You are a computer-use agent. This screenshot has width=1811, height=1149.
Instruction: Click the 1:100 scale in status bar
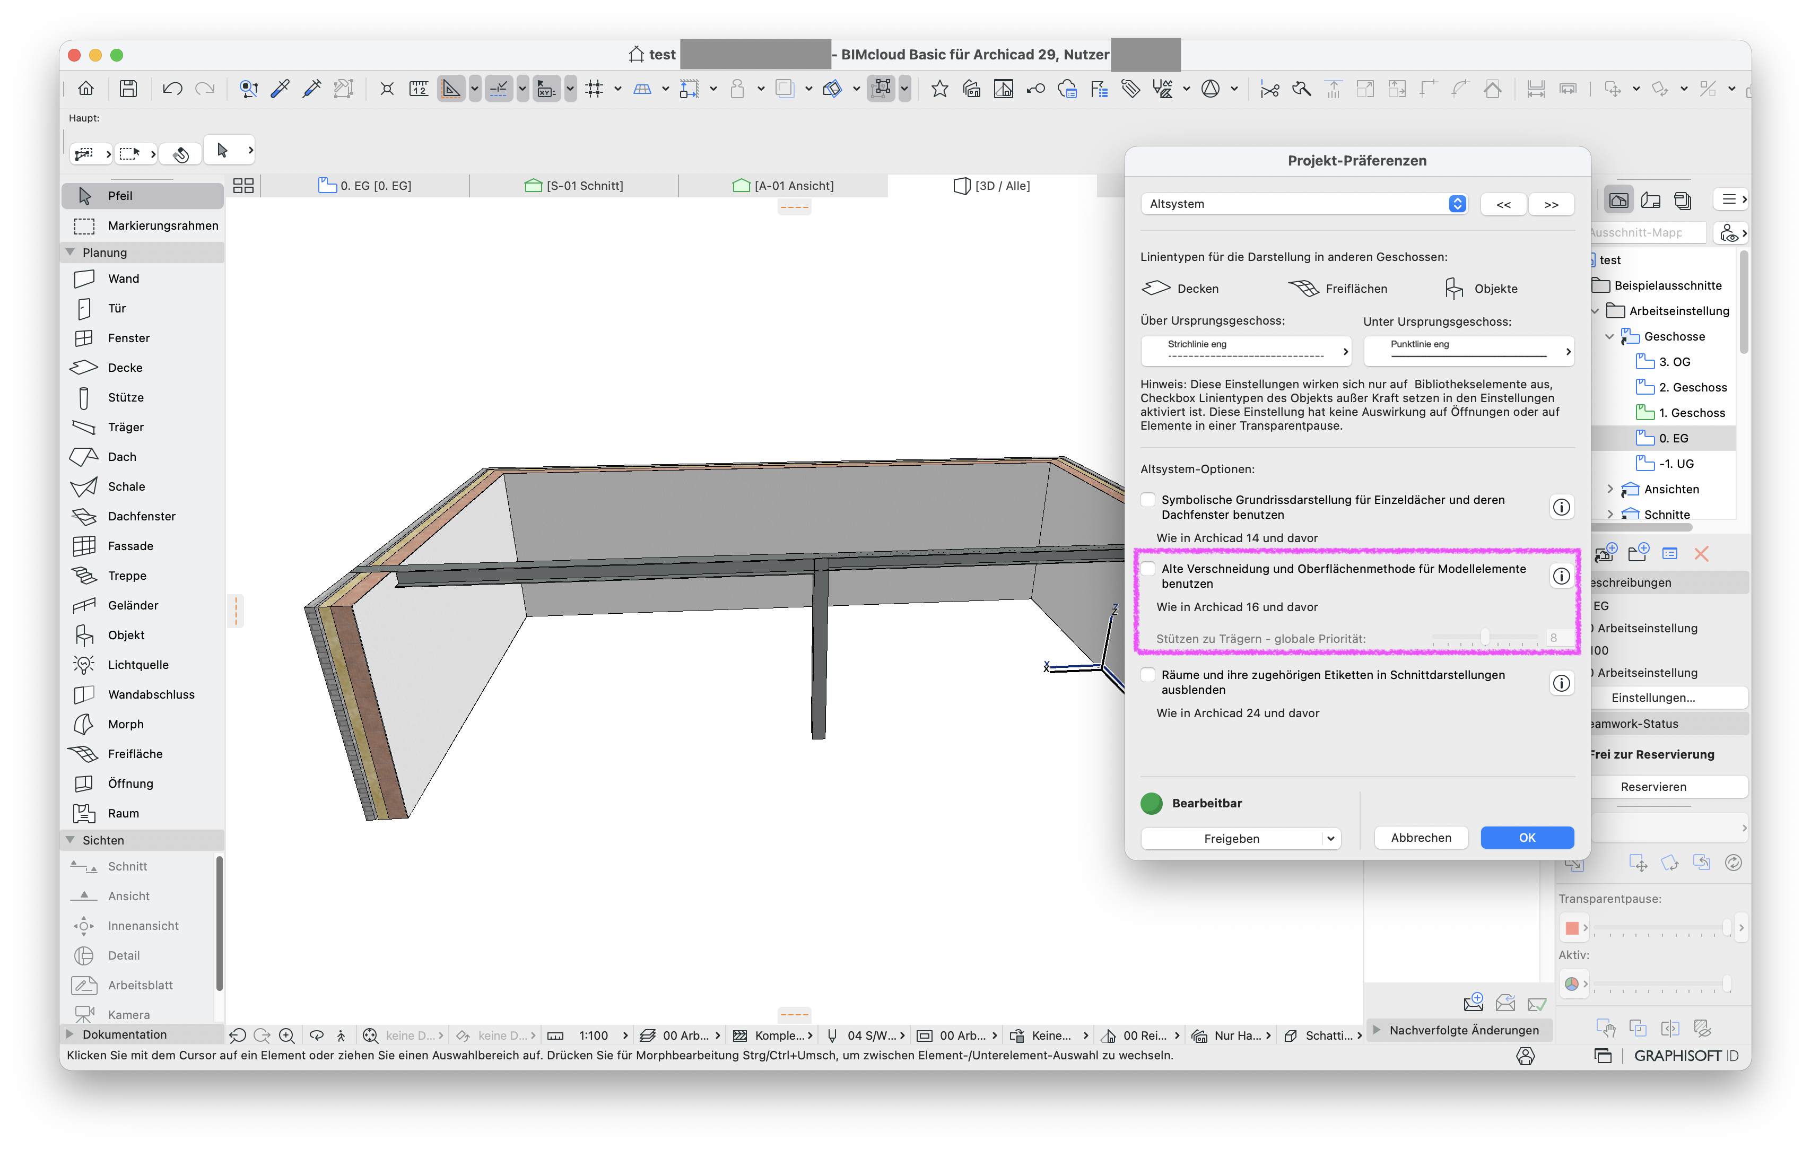593,1036
